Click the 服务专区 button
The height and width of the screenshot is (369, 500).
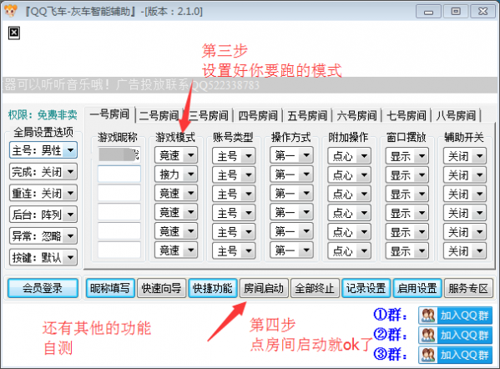point(468,288)
